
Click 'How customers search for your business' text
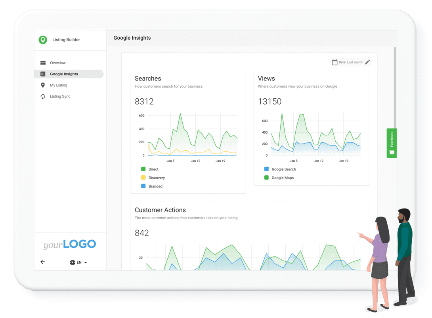coord(168,86)
